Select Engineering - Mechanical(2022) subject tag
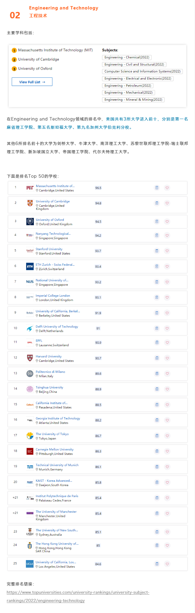This screenshot has width=195, height=613. (129, 92)
